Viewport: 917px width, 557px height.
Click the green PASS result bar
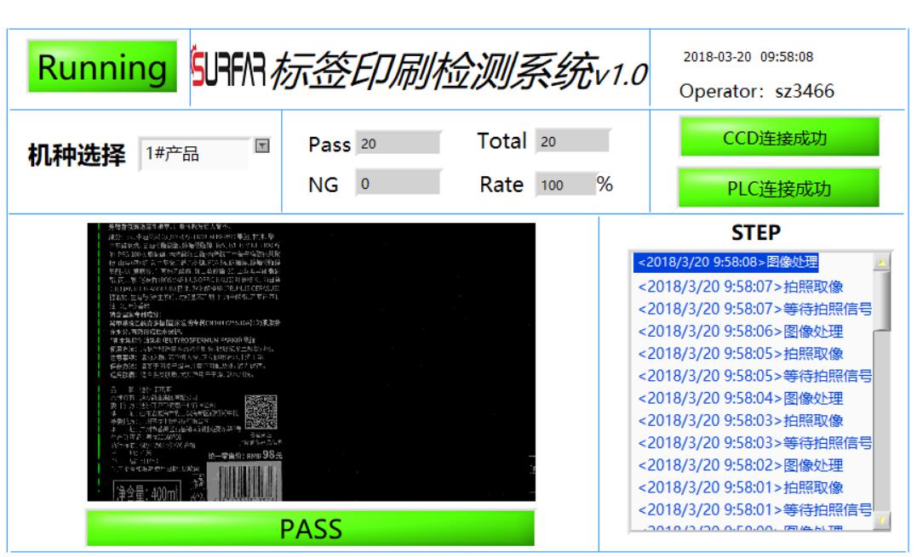(x=311, y=528)
